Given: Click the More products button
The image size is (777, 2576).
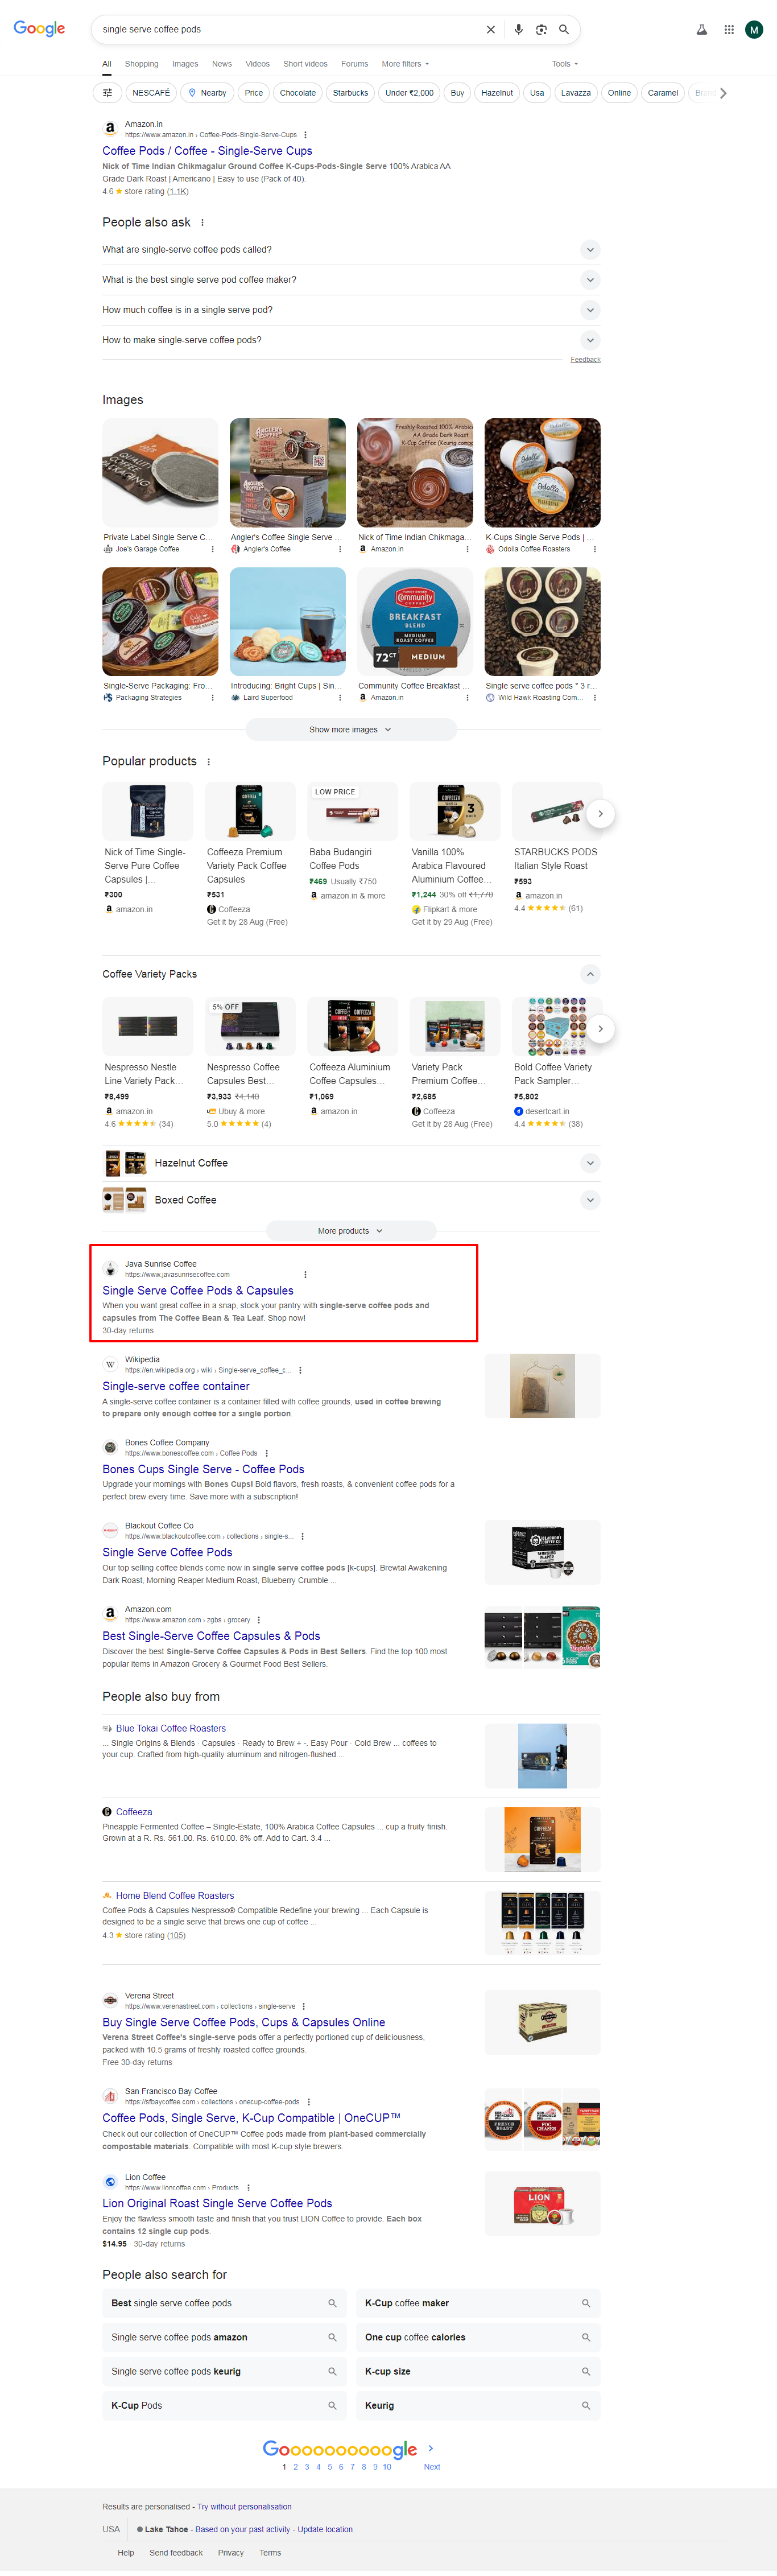Looking at the screenshot, I should [x=351, y=1231].
